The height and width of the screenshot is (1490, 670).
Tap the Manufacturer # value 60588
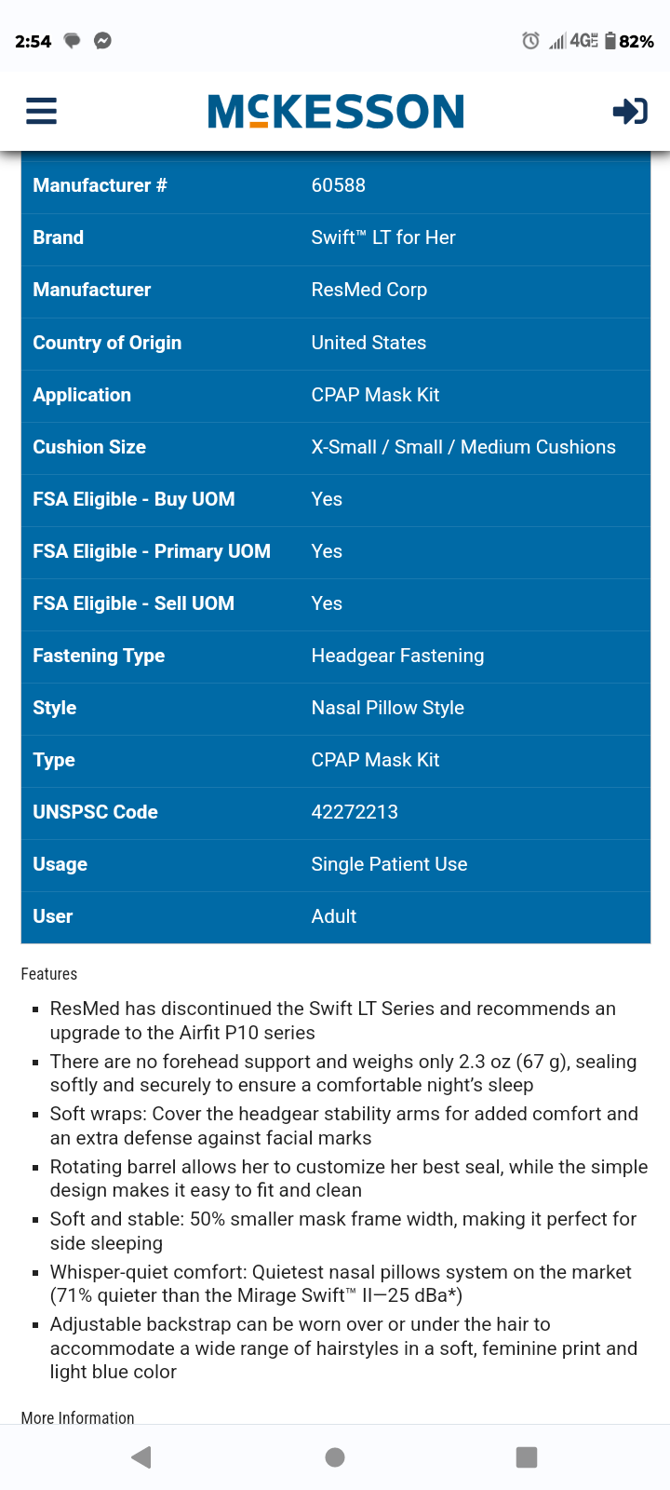point(339,185)
